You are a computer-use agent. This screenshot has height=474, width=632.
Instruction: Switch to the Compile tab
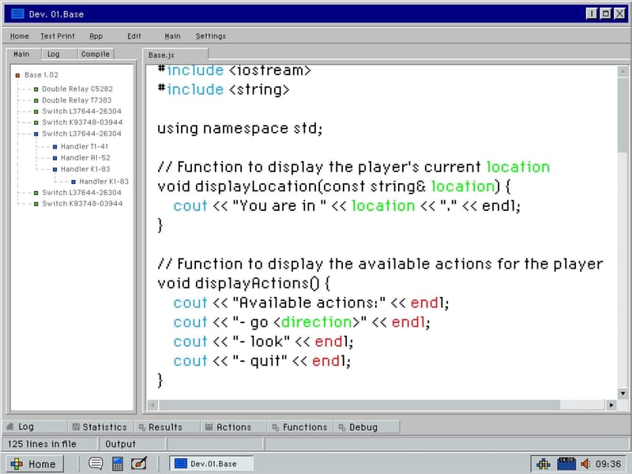(x=96, y=54)
